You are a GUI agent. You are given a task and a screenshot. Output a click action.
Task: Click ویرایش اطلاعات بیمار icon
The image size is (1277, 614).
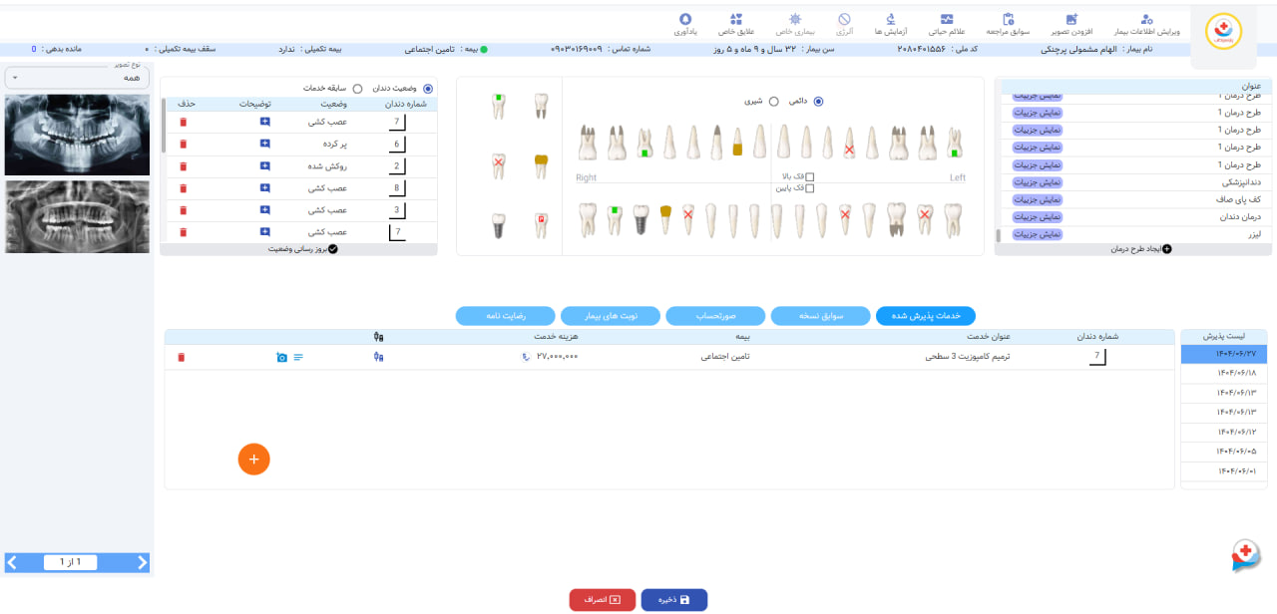pos(1145,20)
